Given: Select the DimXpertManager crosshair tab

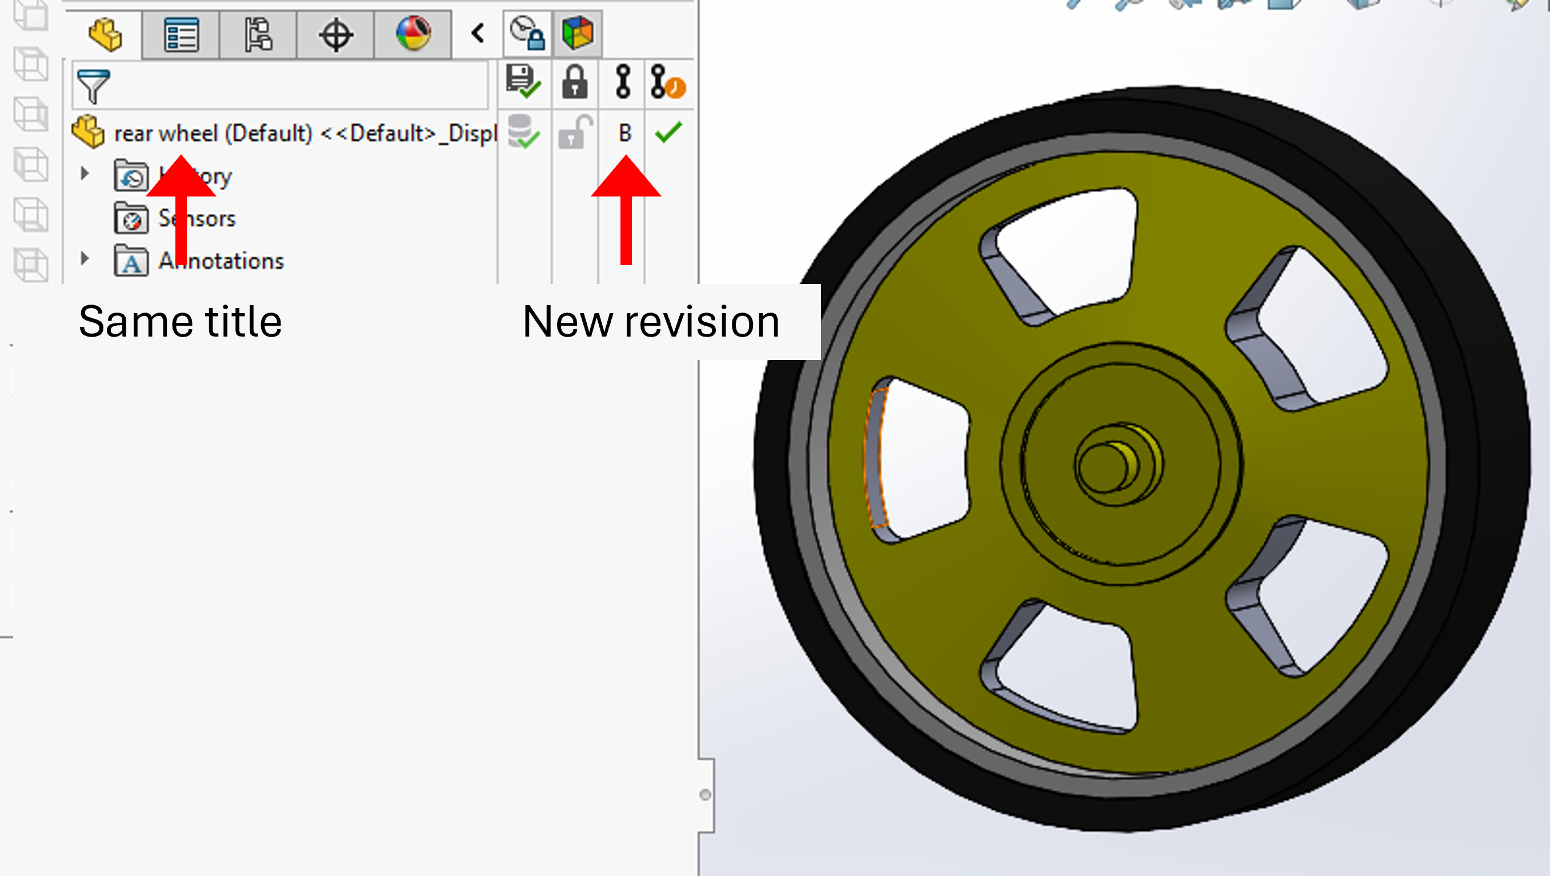Looking at the screenshot, I should (335, 34).
